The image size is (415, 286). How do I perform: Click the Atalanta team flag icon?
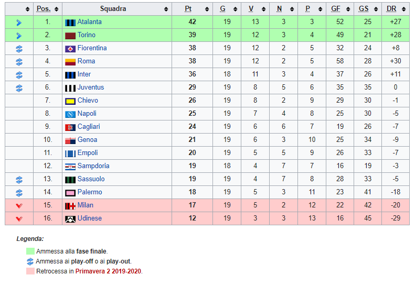point(70,23)
